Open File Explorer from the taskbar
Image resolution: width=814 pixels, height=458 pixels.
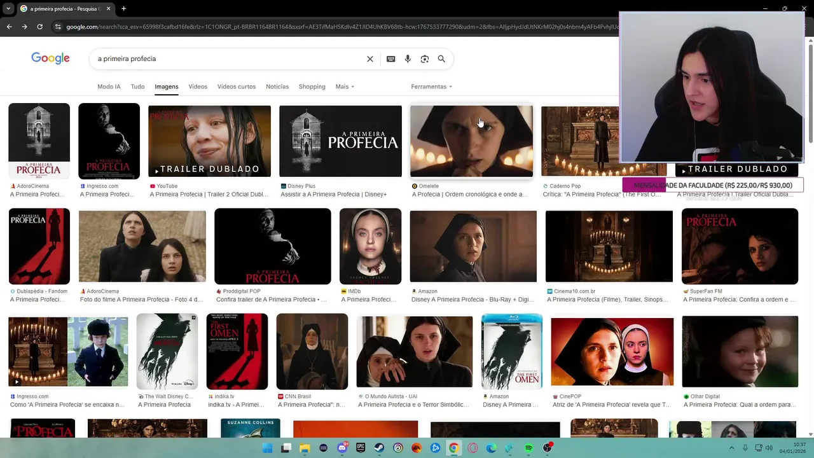pyautogui.click(x=305, y=448)
